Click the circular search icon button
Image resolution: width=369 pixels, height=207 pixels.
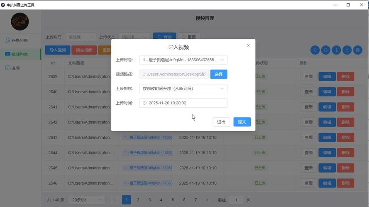pos(326,50)
